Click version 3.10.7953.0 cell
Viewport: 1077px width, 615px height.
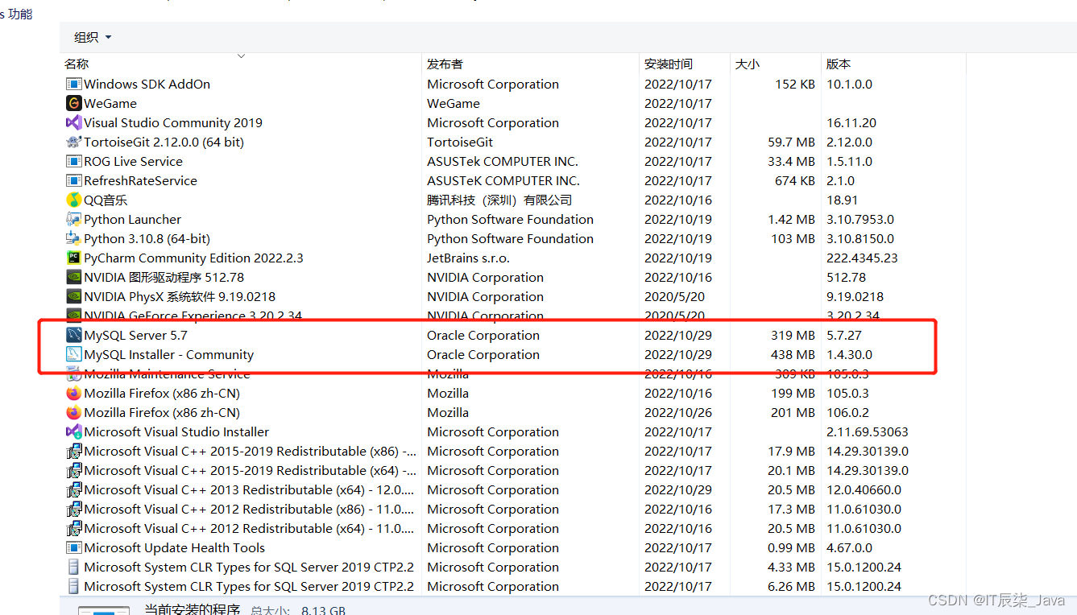[x=860, y=219]
